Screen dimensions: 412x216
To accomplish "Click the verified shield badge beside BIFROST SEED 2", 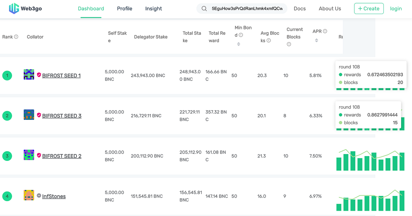I will [x=39, y=155].
